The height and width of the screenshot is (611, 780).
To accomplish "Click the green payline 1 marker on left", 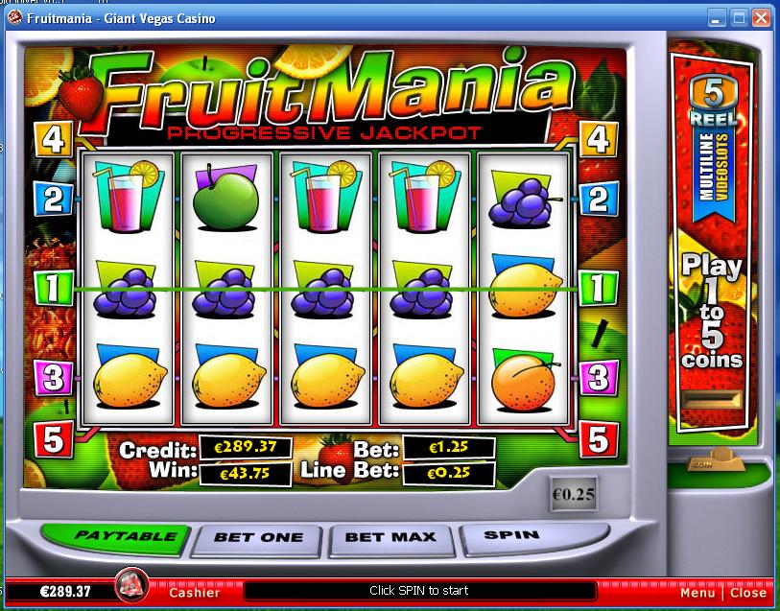I will coord(53,288).
